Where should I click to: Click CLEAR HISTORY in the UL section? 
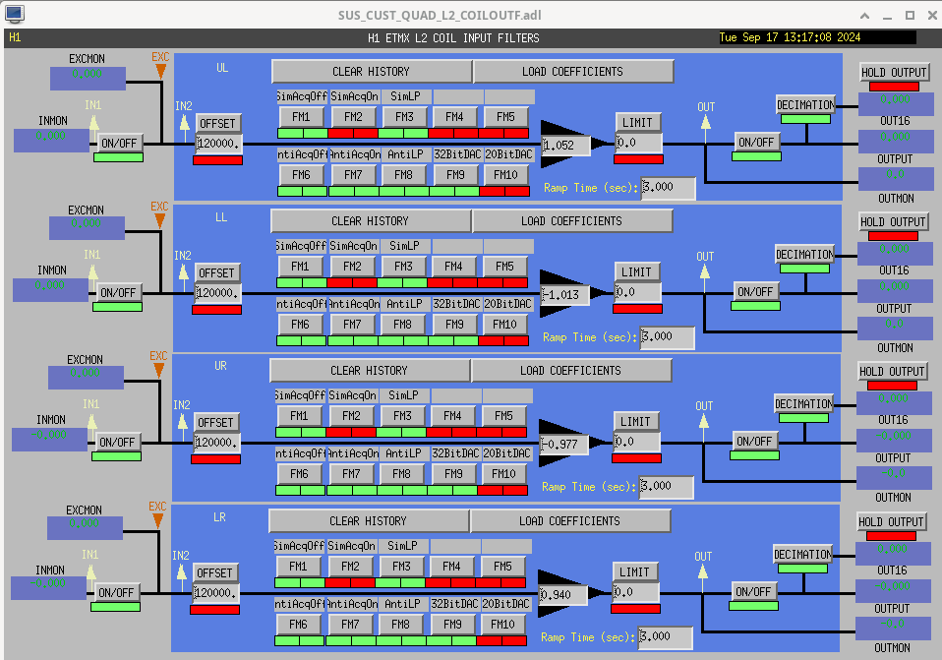[372, 72]
